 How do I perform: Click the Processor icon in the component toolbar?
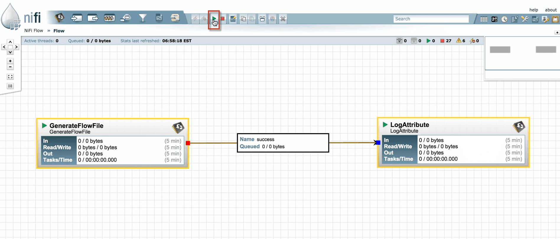[x=59, y=18]
